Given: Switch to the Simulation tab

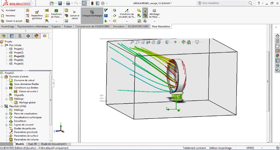Looking at the screenshot, I should pos(119,27).
